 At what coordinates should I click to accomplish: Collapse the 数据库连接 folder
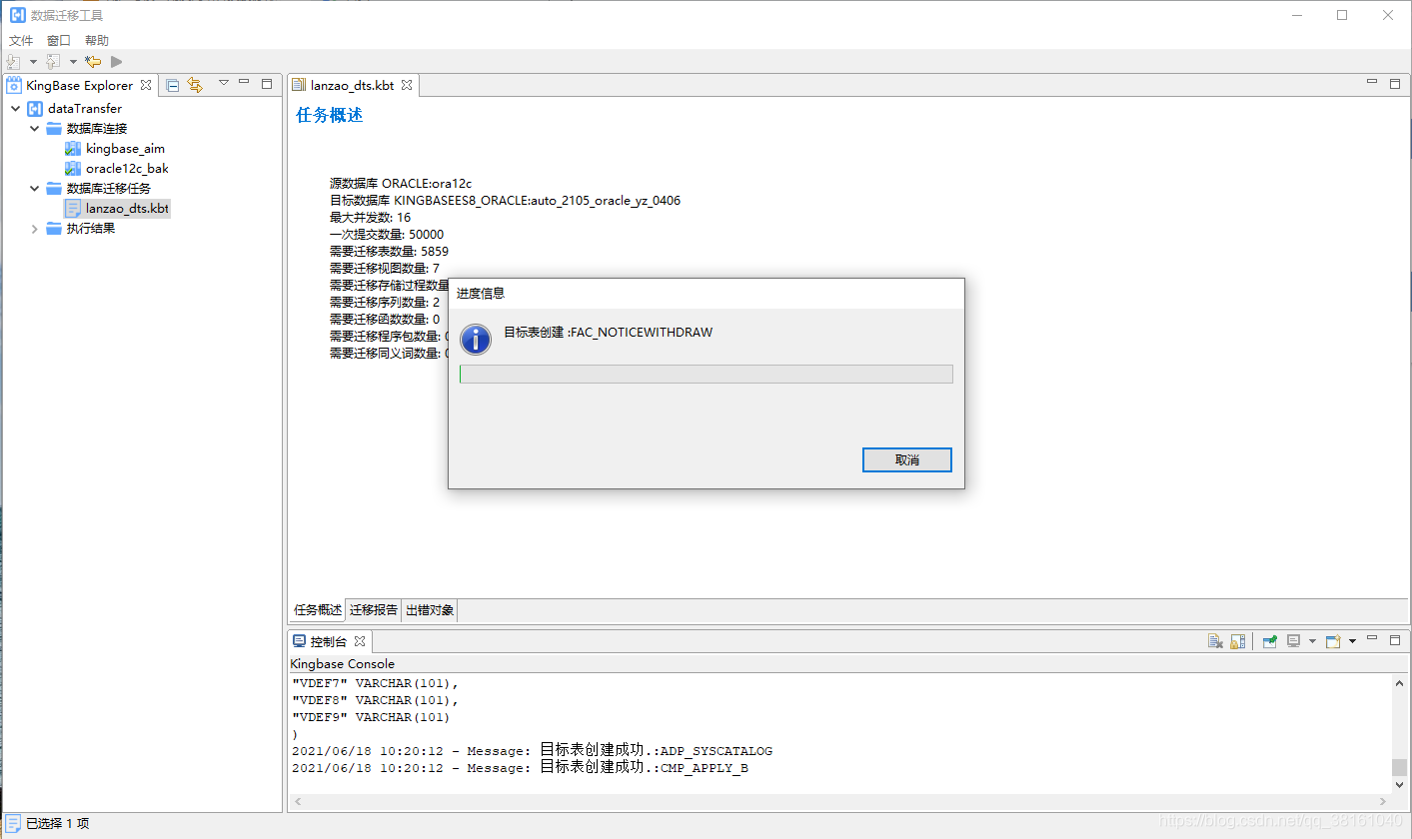(34, 128)
